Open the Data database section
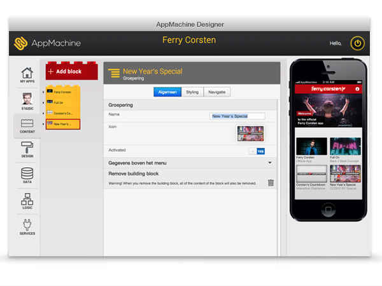 point(27,176)
